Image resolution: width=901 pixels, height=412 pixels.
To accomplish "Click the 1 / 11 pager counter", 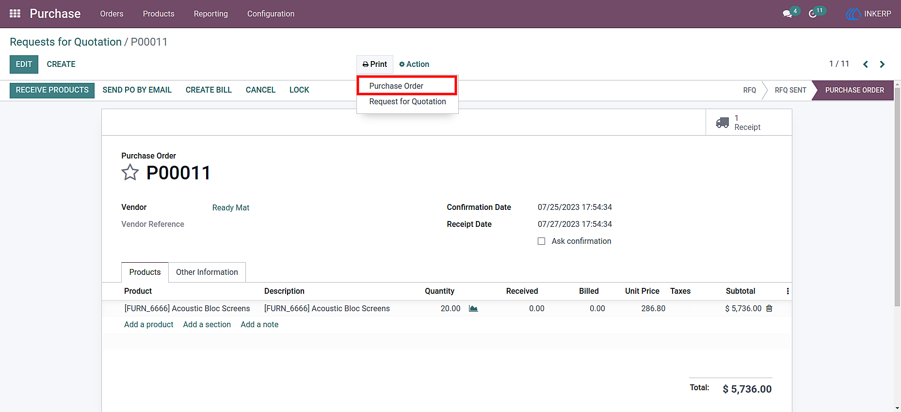I will click(839, 64).
